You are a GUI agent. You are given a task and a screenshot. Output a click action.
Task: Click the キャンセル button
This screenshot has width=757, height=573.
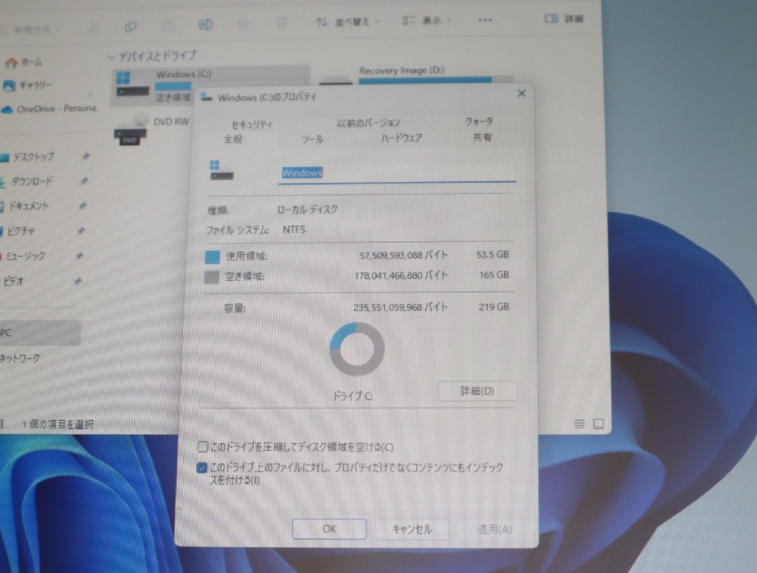[412, 529]
